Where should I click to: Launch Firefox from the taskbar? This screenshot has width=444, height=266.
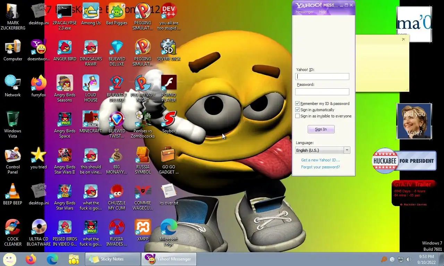point(31,259)
